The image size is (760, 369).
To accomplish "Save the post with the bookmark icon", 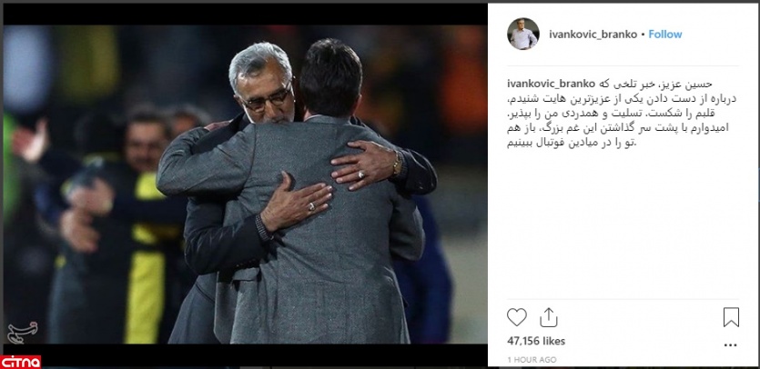I will pyautogui.click(x=731, y=317).
